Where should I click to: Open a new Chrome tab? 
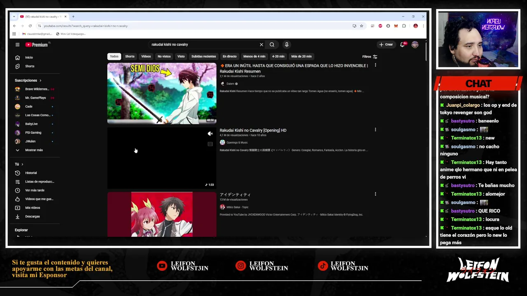[73, 16]
